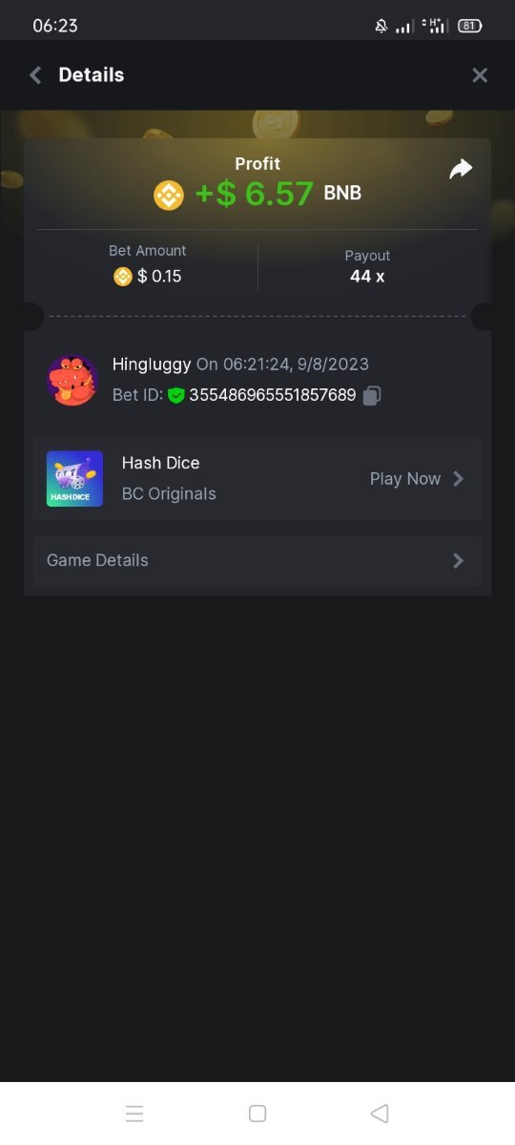Open Hingluggy's dragon avatar
515x1145 pixels.
click(72, 380)
